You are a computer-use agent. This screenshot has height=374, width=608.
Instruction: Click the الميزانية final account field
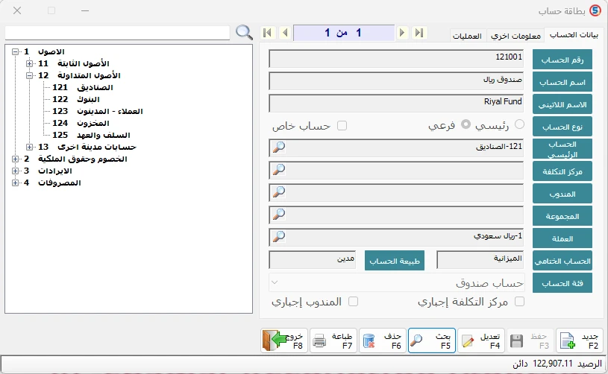pos(480,260)
